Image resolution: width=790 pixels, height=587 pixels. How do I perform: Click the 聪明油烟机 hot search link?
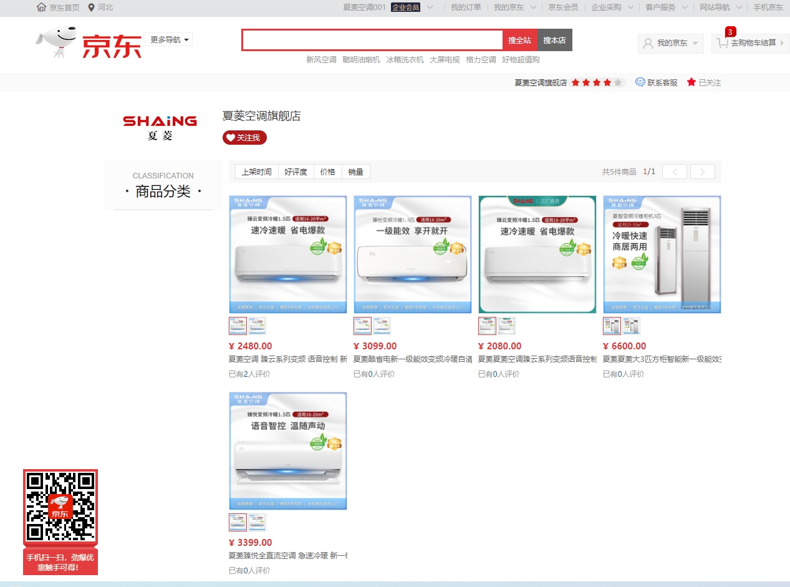361,60
